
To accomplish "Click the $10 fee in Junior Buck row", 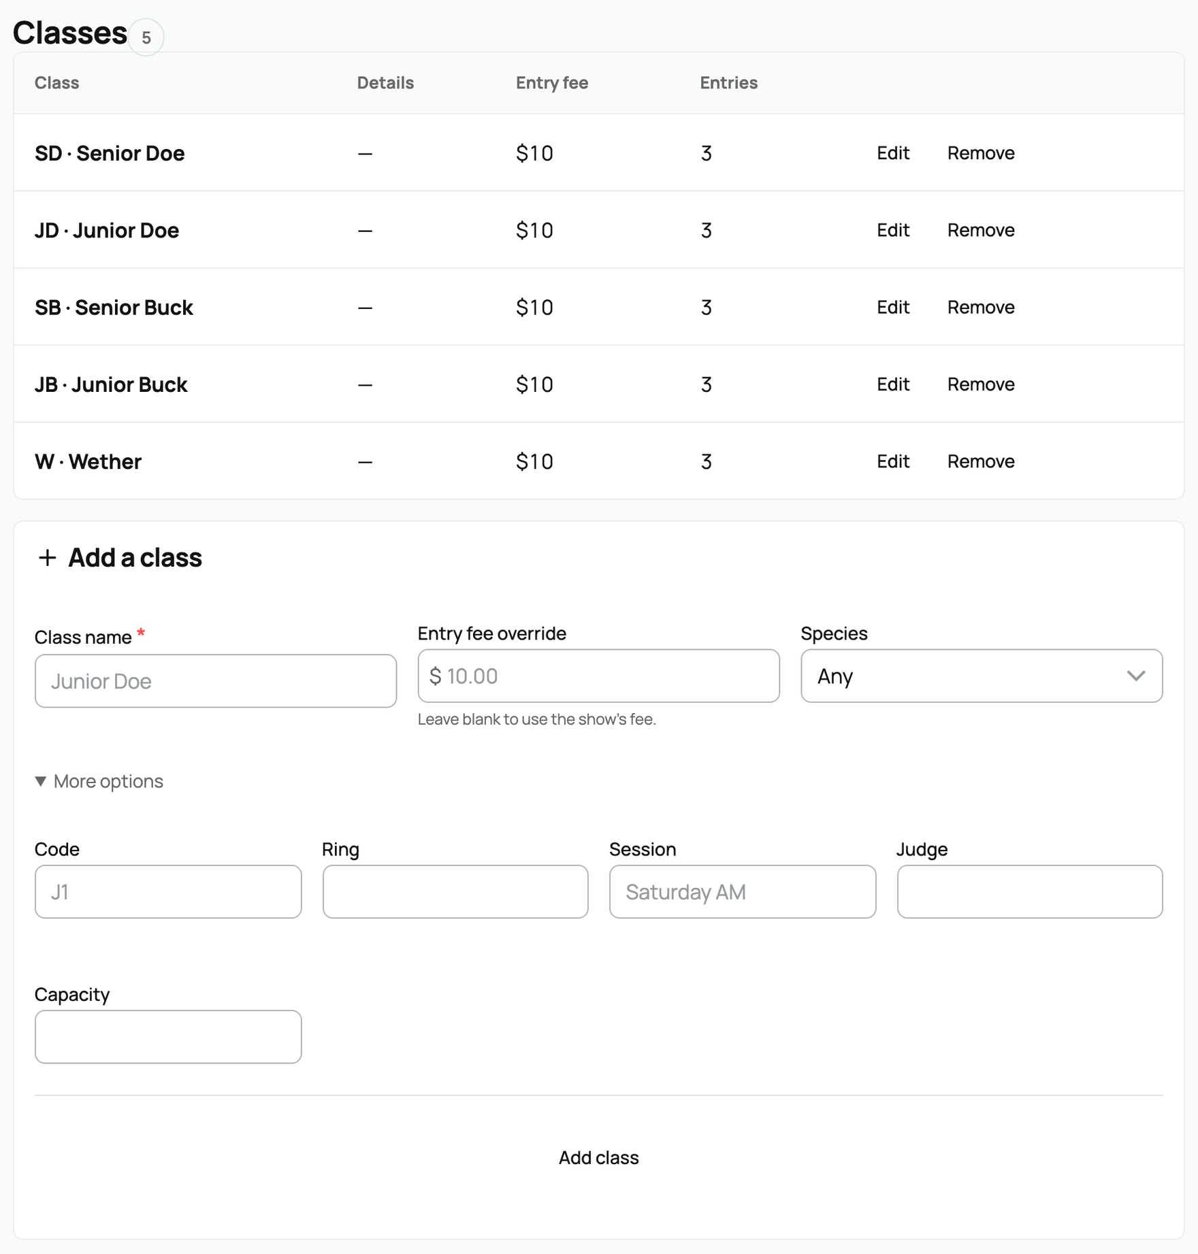I will tap(534, 384).
